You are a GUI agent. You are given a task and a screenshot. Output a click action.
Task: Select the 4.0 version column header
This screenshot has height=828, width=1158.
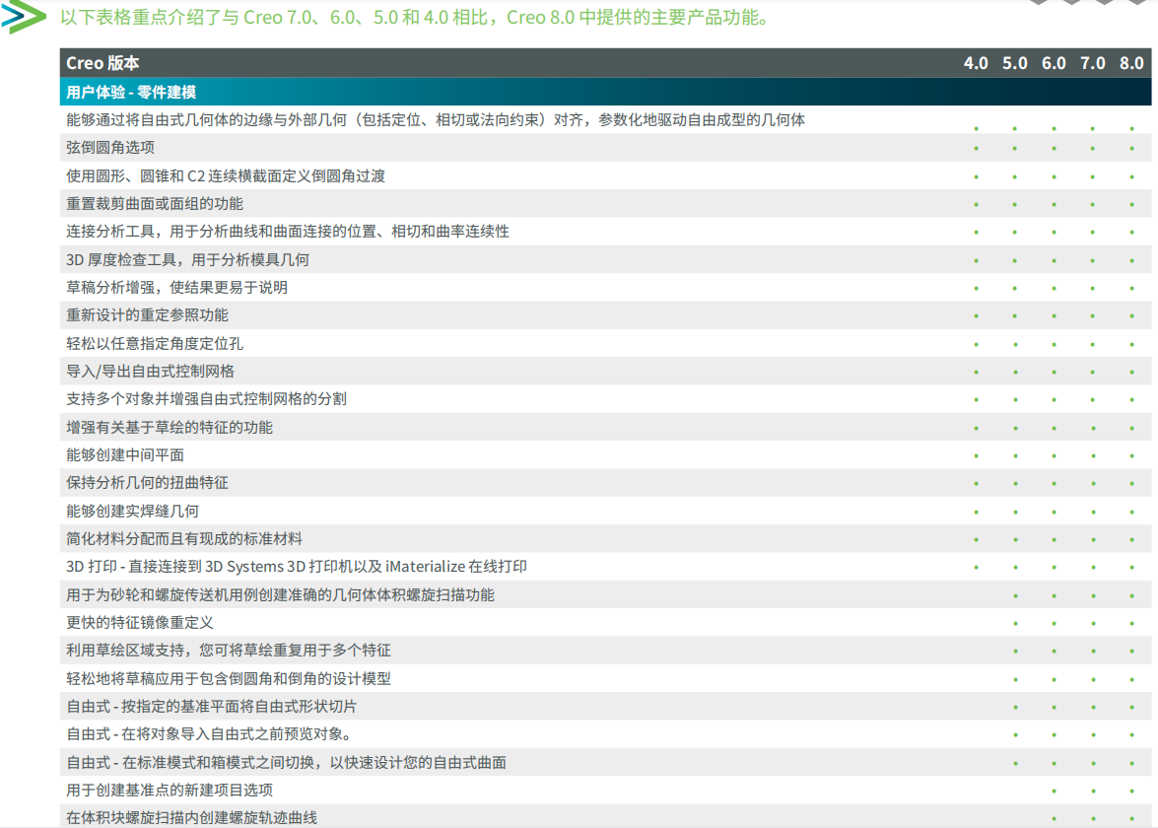click(976, 63)
